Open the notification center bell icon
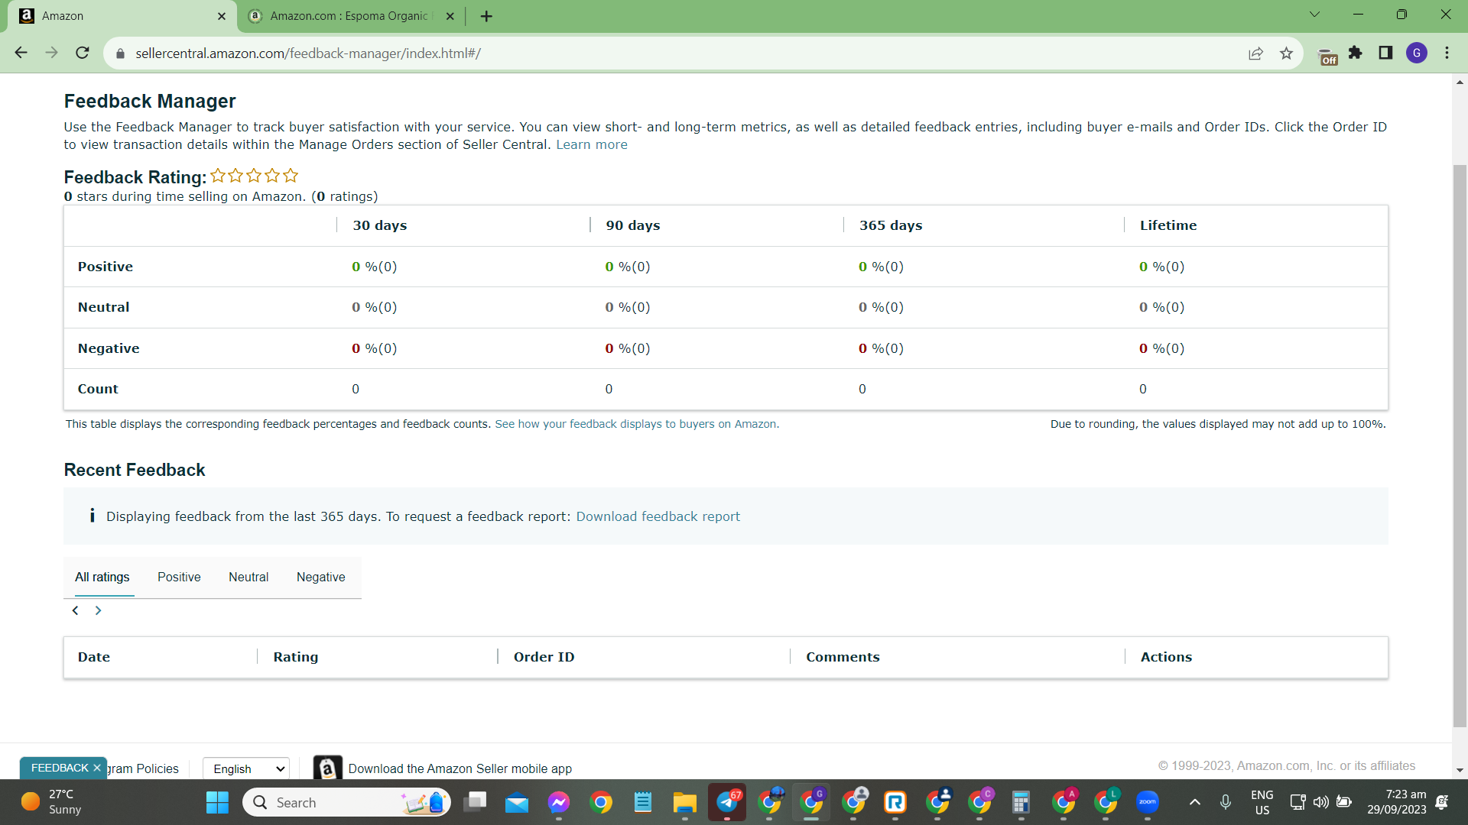Screen dimensions: 1468x825 click(1442, 802)
